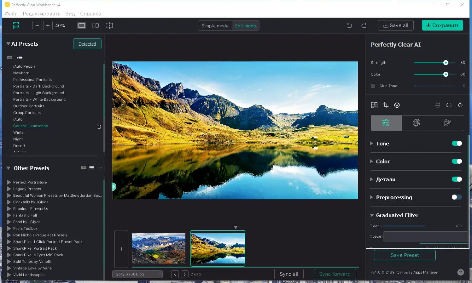The image size is (472, 283).
Task: Enable the Preprocessing switch
Action: tap(457, 197)
